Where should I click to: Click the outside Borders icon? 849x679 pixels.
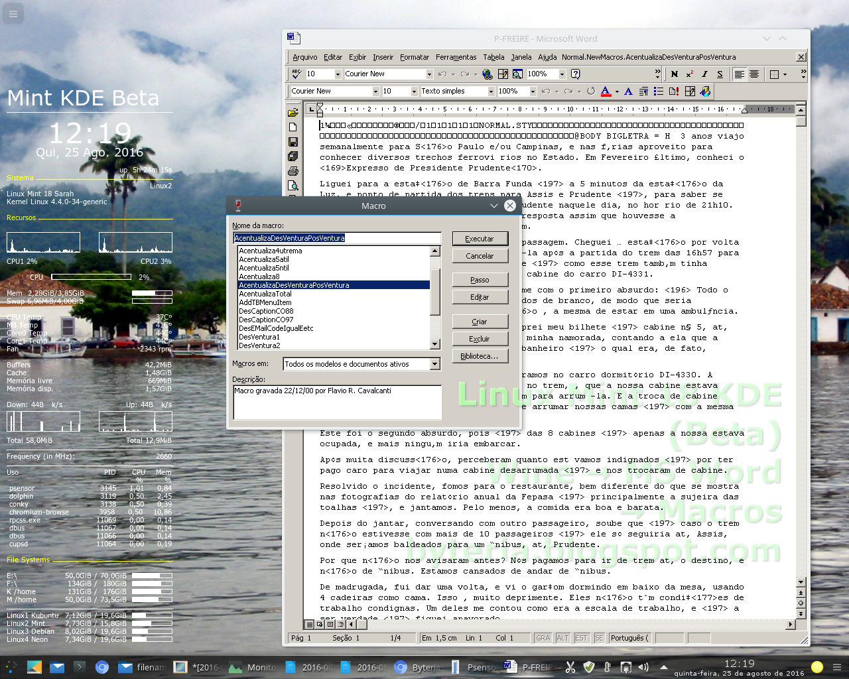coord(774,74)
